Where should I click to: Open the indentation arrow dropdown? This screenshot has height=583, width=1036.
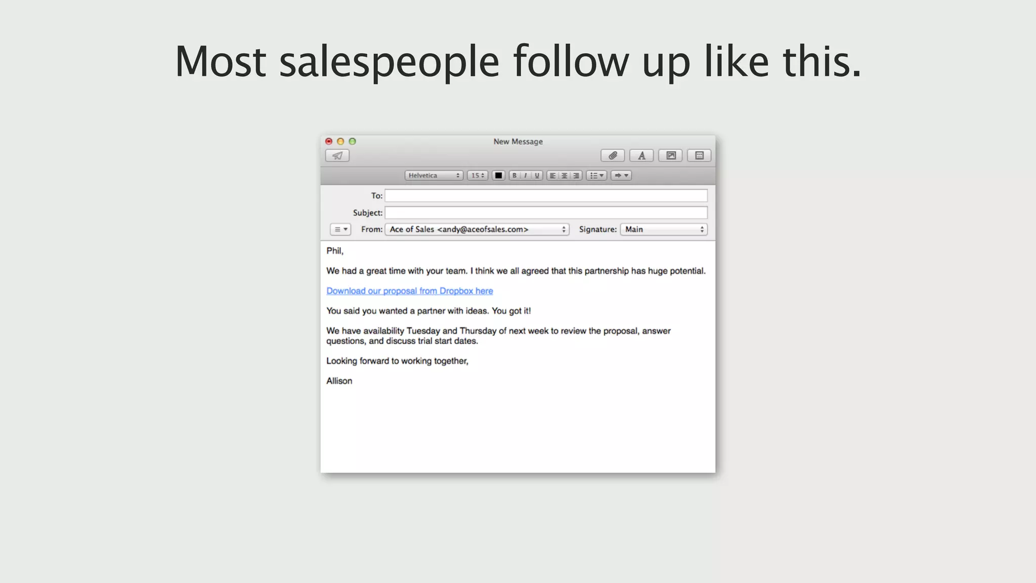(621, 176)
